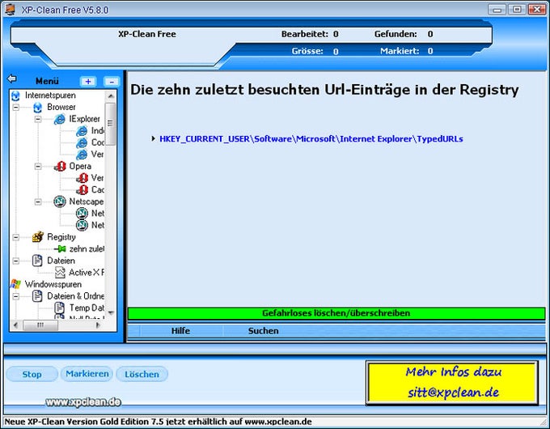The width and height of the screenshot is (550, 429).
Task: Collapse the Netscape tree node
Action: coord(38,202)
